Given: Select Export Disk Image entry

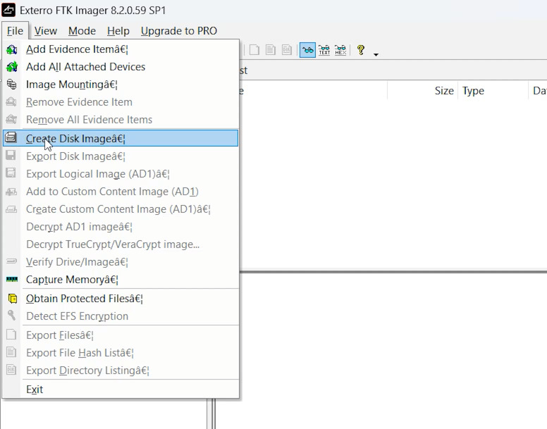Looking at the screenshot, I should click(121, 156).
